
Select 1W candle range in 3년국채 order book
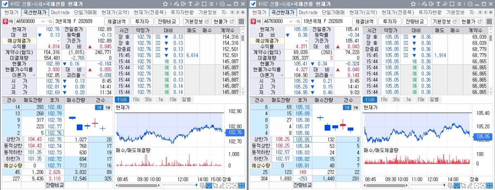point(99,108)
